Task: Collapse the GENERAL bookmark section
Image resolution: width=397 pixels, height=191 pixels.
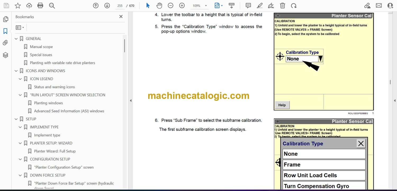Action: pos(16,39)
